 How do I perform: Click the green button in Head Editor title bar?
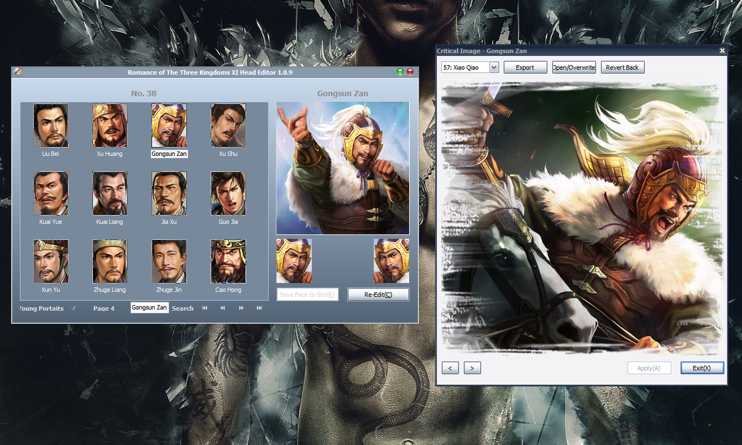[400, 72]
